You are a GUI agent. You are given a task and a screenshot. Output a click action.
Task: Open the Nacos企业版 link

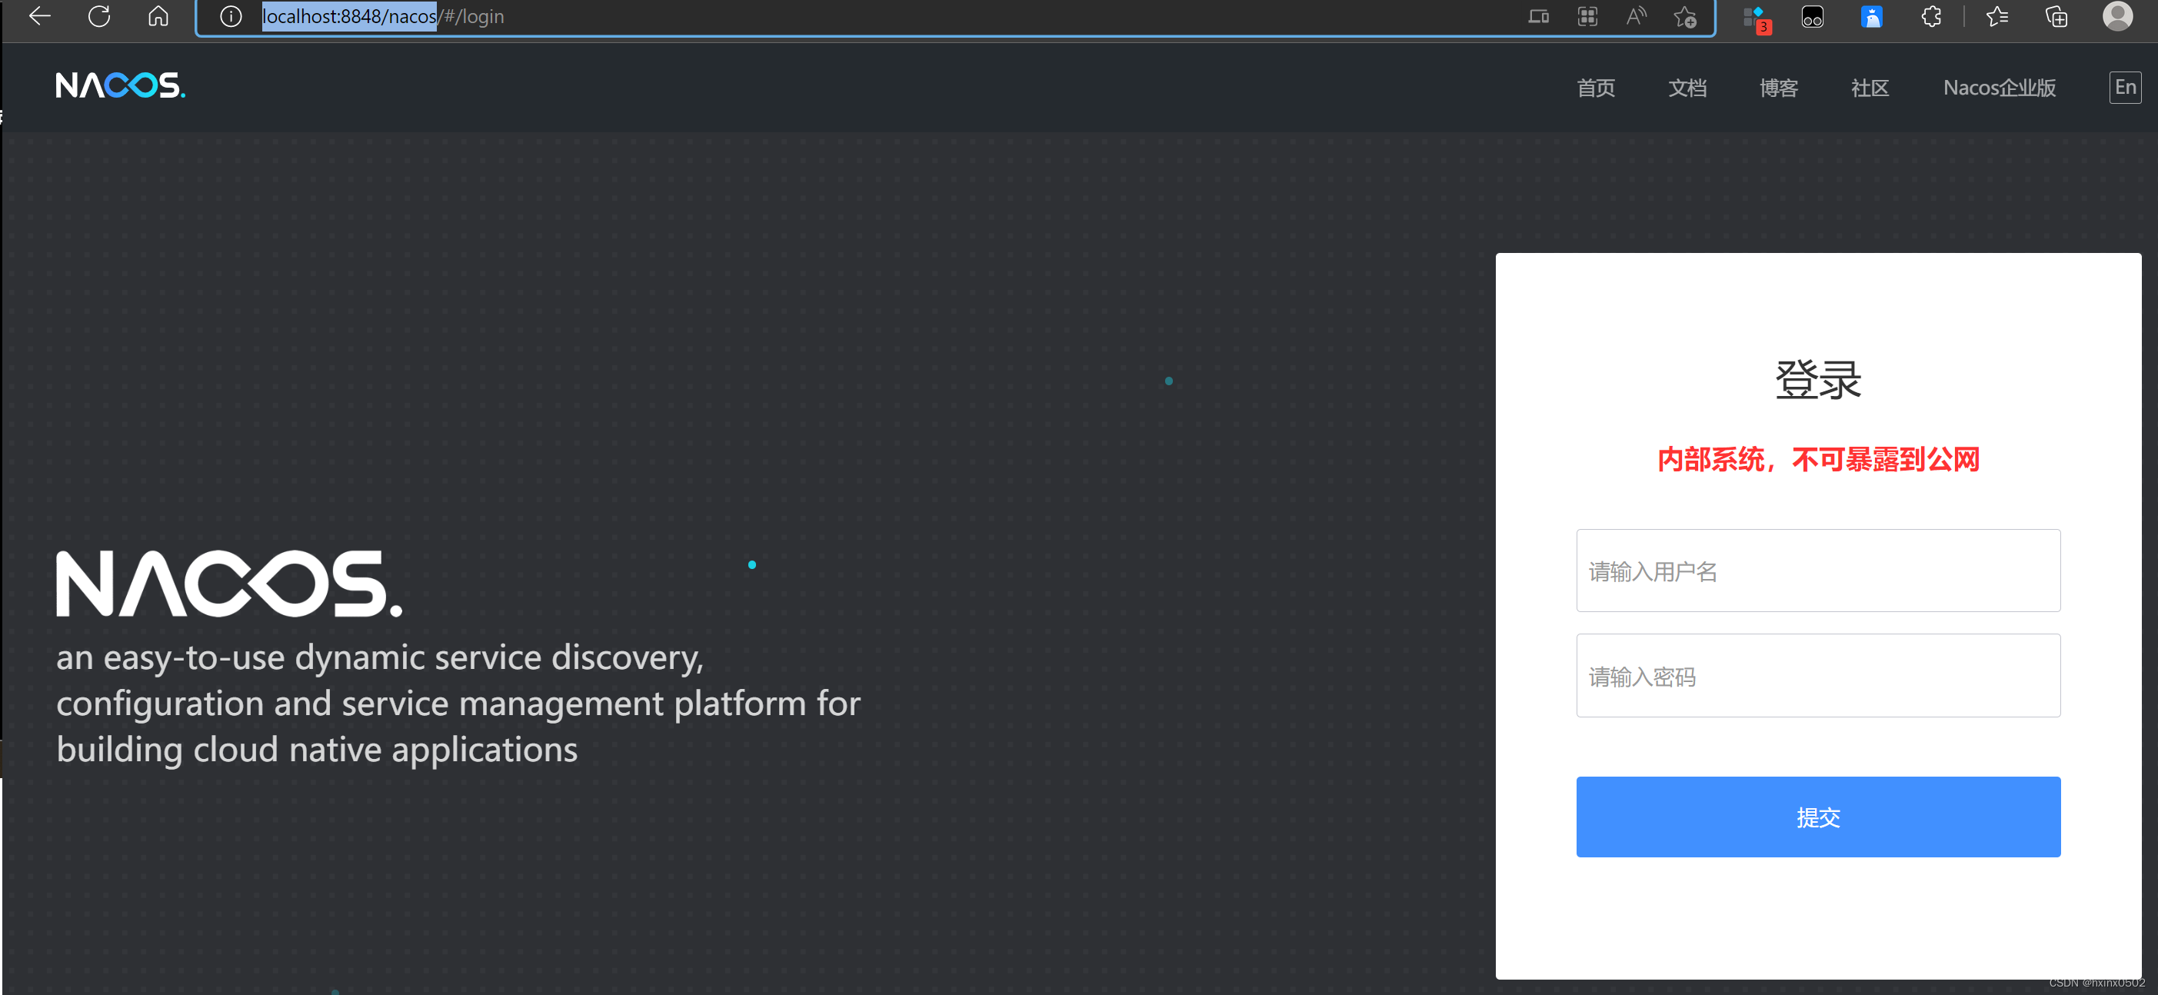1999,88
